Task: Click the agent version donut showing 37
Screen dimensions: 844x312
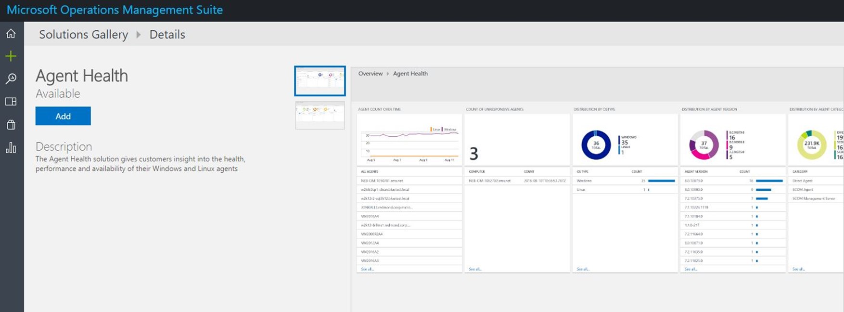Action: (x=704, y=144)
